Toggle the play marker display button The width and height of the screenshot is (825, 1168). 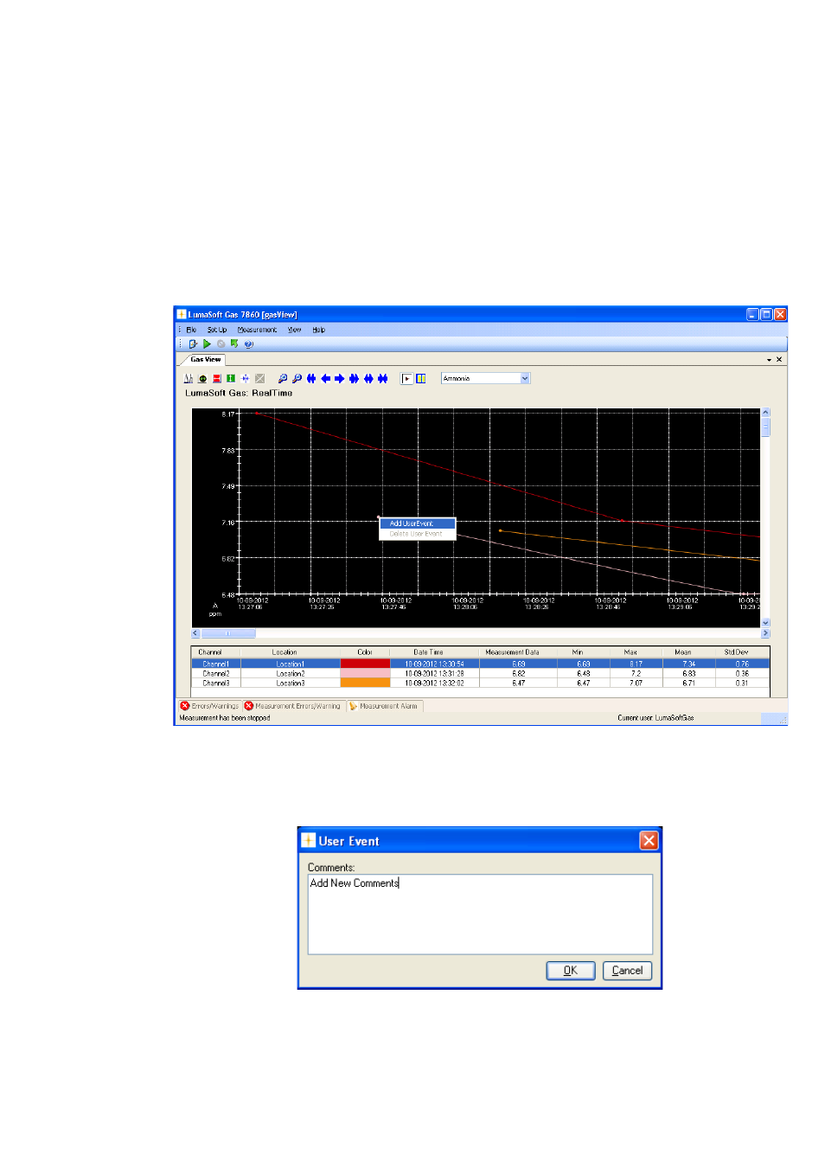[x=406, y=378]
